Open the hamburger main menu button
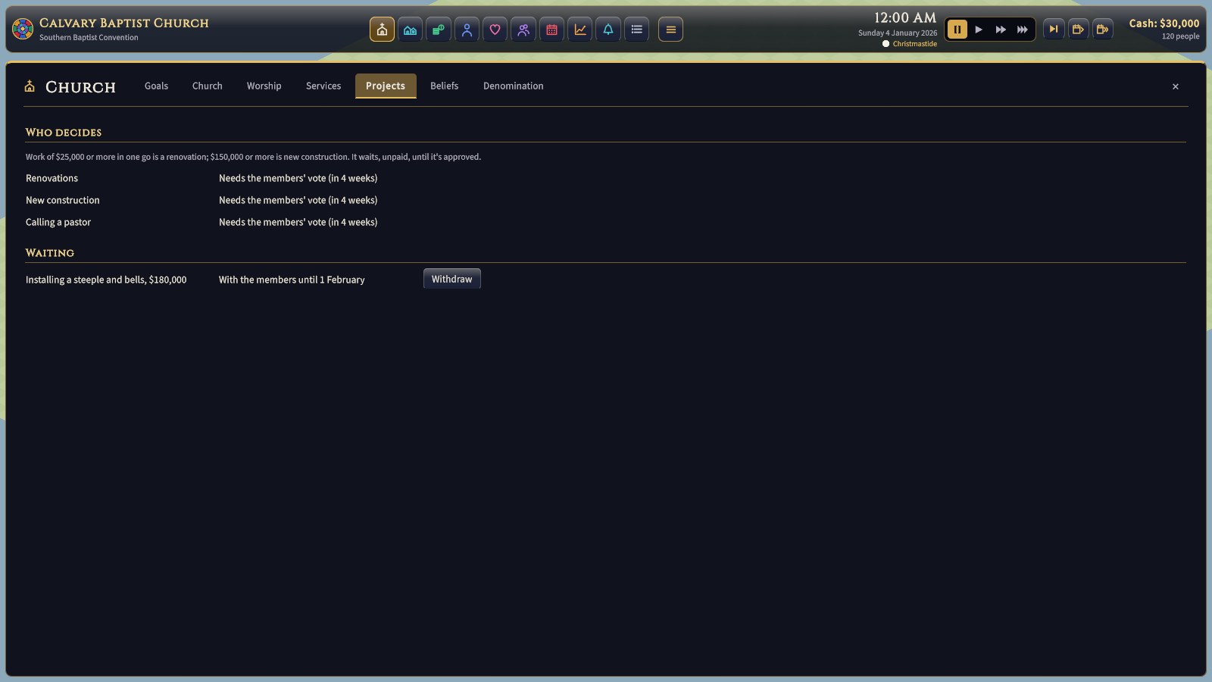 (x=670, y=30)
